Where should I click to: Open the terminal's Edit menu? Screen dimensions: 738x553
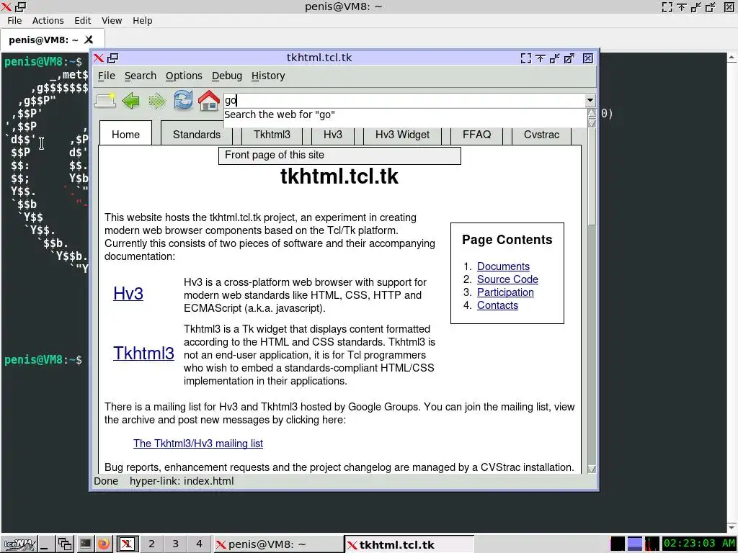82,21
